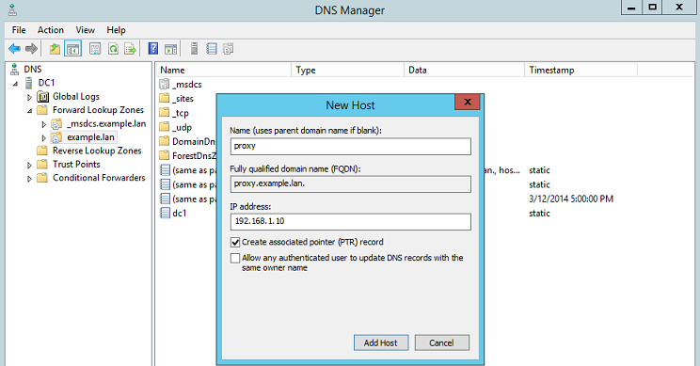Click the Up one level folder icon
Viewport: 700px width, 366px height.
click(55, 49)
